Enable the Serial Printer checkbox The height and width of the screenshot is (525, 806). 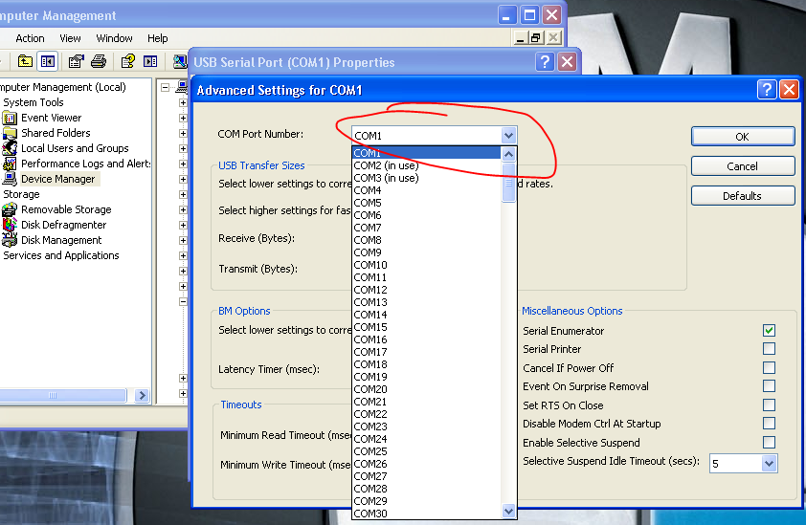pyautogui.click(x=769, y=349)
